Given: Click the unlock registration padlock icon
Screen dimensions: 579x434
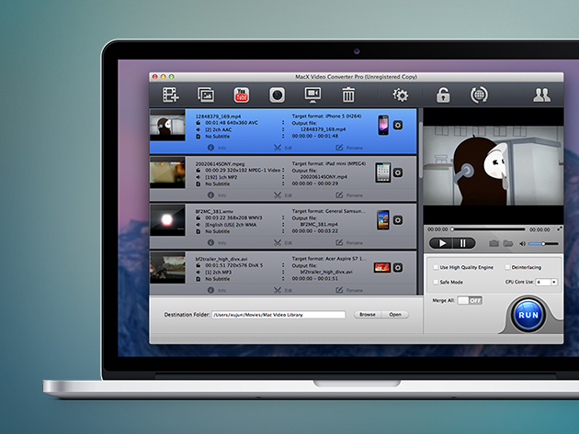Looking at the screenshot, I should (443, 94).
